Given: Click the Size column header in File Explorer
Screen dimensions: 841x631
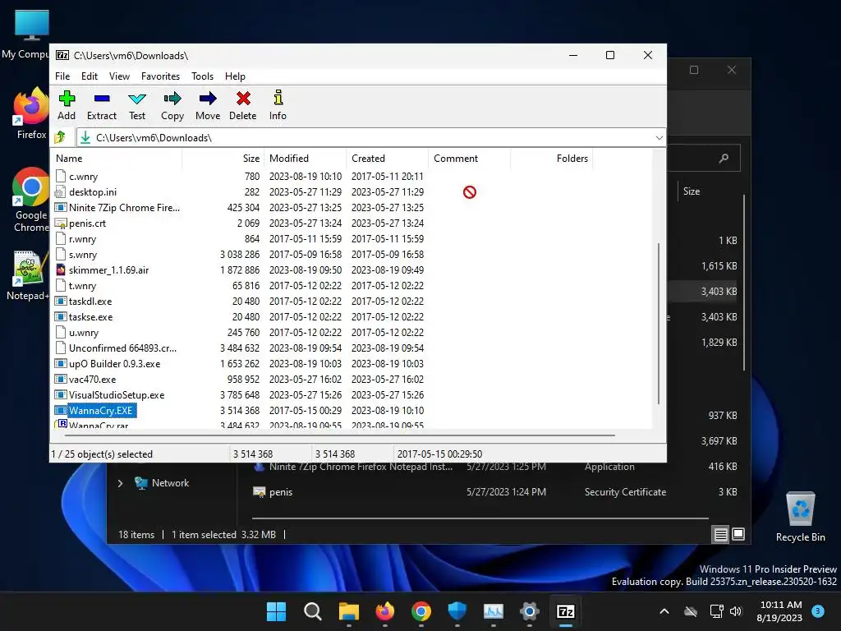Looking at the screenshot, I should tap(692, 191).
